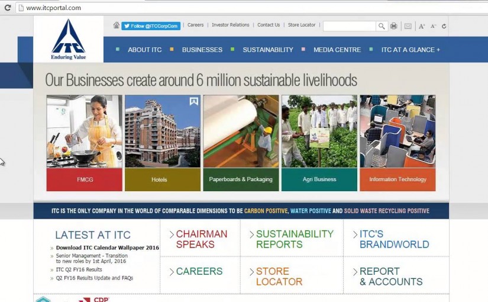This screenshot has height=302, width=488.
Task: Open Investor Relations link
Action: point(231,25)
